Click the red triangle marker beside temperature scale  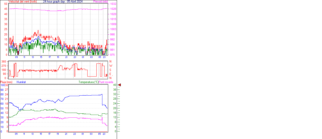point(119,85)
